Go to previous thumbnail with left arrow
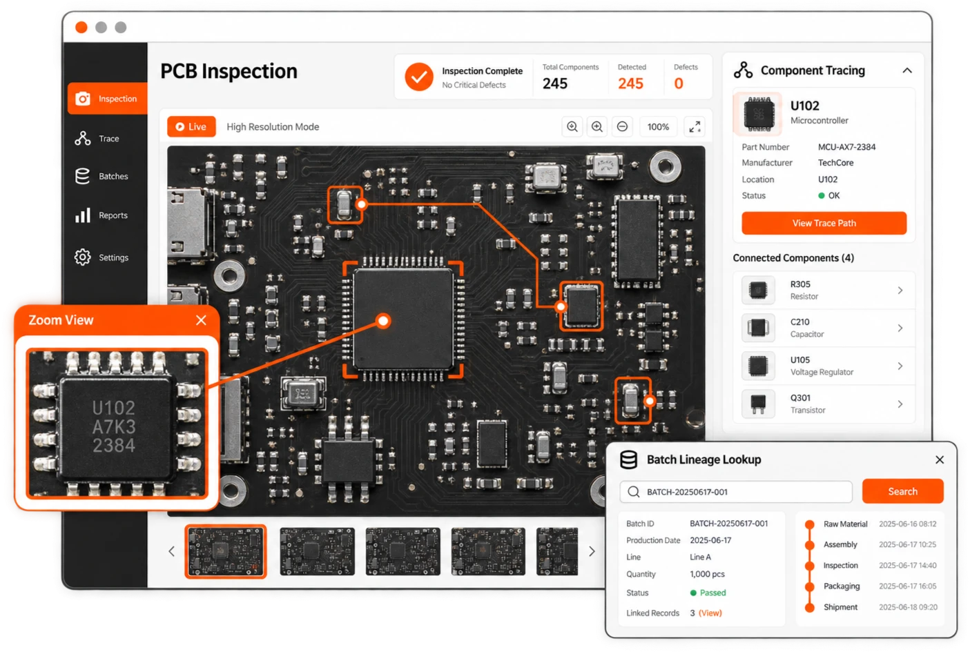Screen dimensions: 970x652 pos(172,551)
